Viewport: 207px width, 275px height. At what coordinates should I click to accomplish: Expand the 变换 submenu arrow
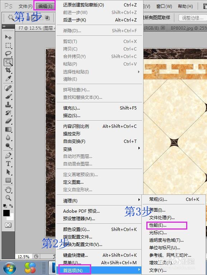click(x=139, y=148)
